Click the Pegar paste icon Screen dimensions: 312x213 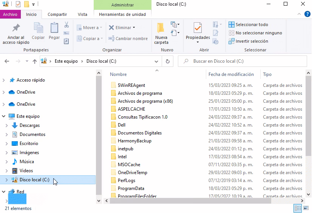54,31
